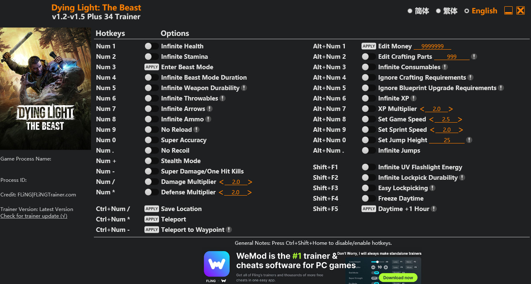The image size is (531, 284).
Task: Decrease Set Game Speed with left arrow
Action: [x=431, y=119]
